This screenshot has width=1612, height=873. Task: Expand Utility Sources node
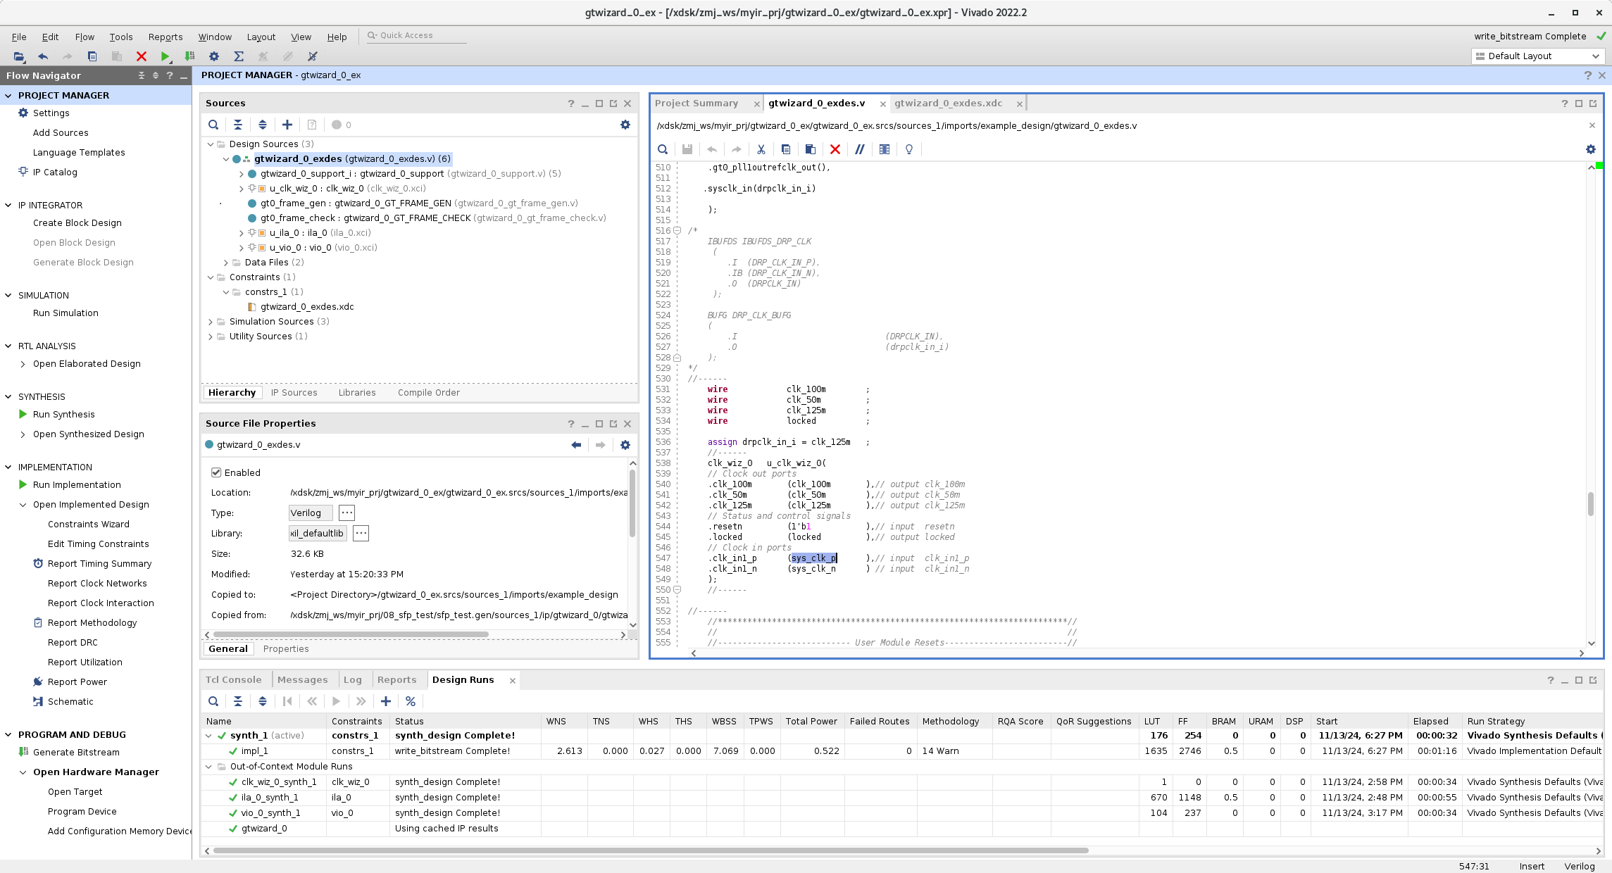[211, 337]
